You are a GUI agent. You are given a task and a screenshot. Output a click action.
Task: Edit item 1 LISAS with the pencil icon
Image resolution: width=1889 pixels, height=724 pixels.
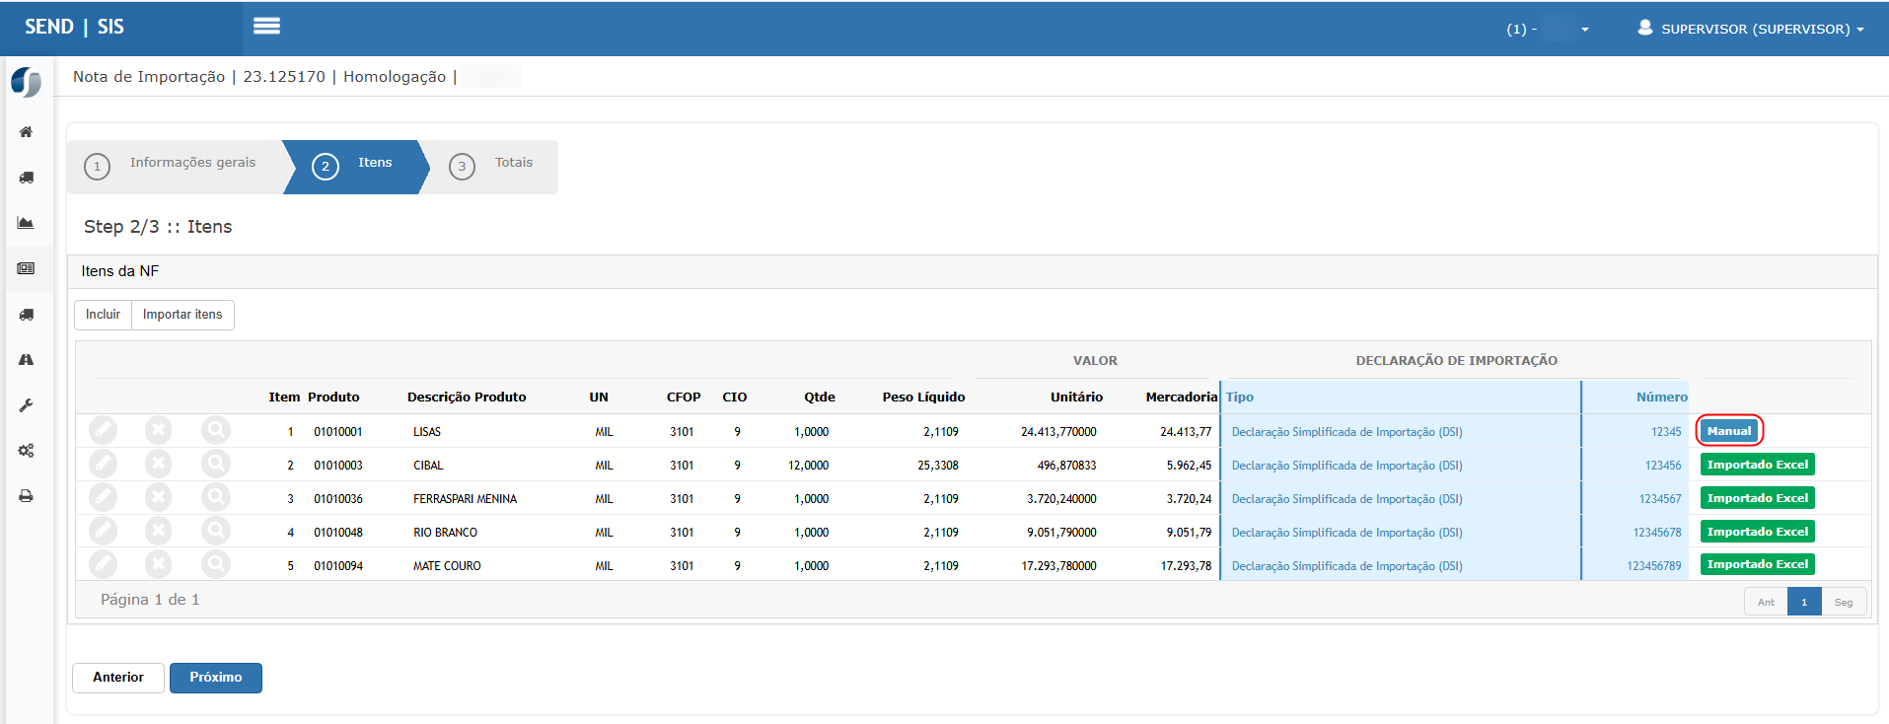coord(103,431)
